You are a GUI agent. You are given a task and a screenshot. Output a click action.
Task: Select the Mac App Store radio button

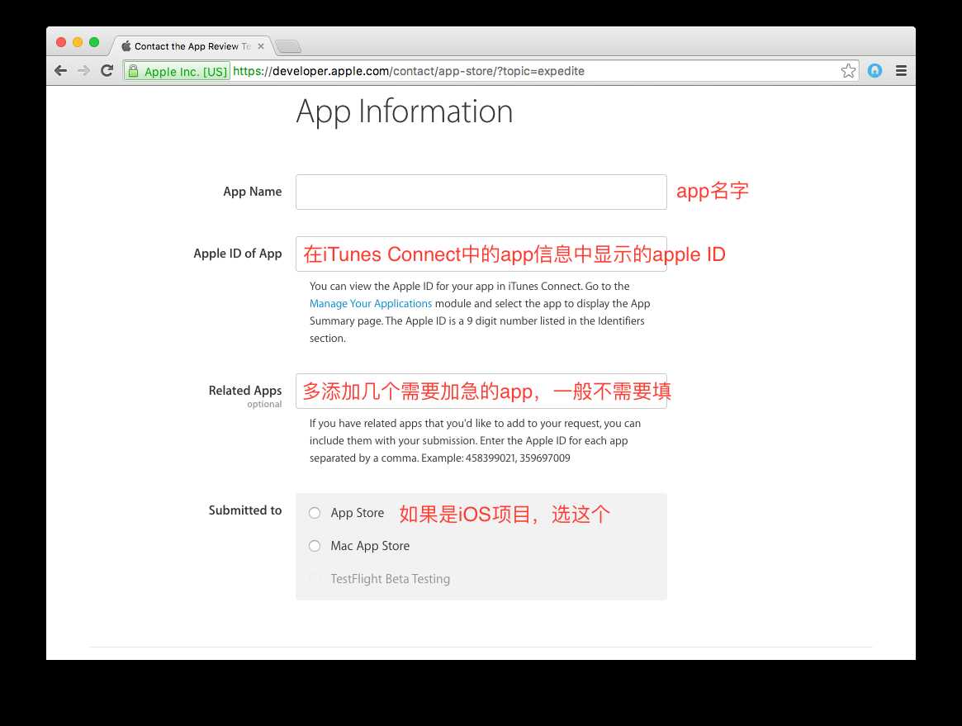tap(315, 546)
